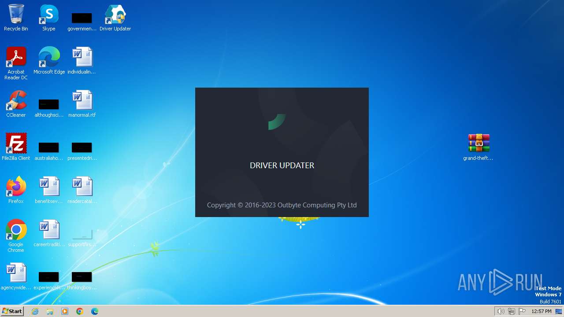Launch Microsoft Edge desktop shortcut
This screenshot has width=564, height=317.
(x=49, y=61)
